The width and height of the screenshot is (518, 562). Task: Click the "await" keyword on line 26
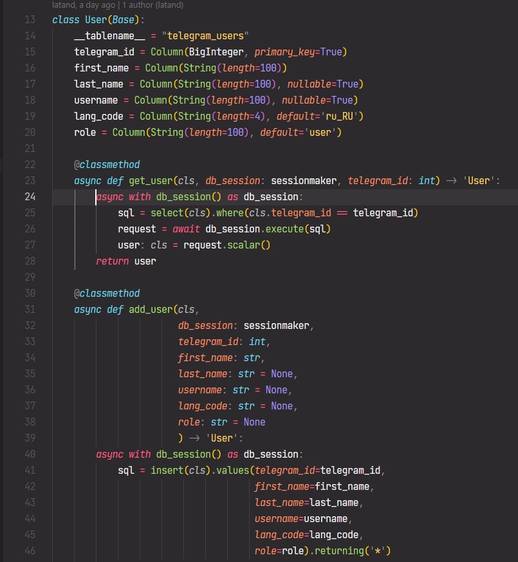186,229
